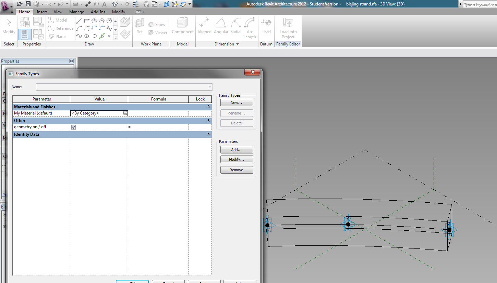Viewport: 497px width, 283px height.
Task: Open the Manage ribbon tab
Action: click(76, 12)
